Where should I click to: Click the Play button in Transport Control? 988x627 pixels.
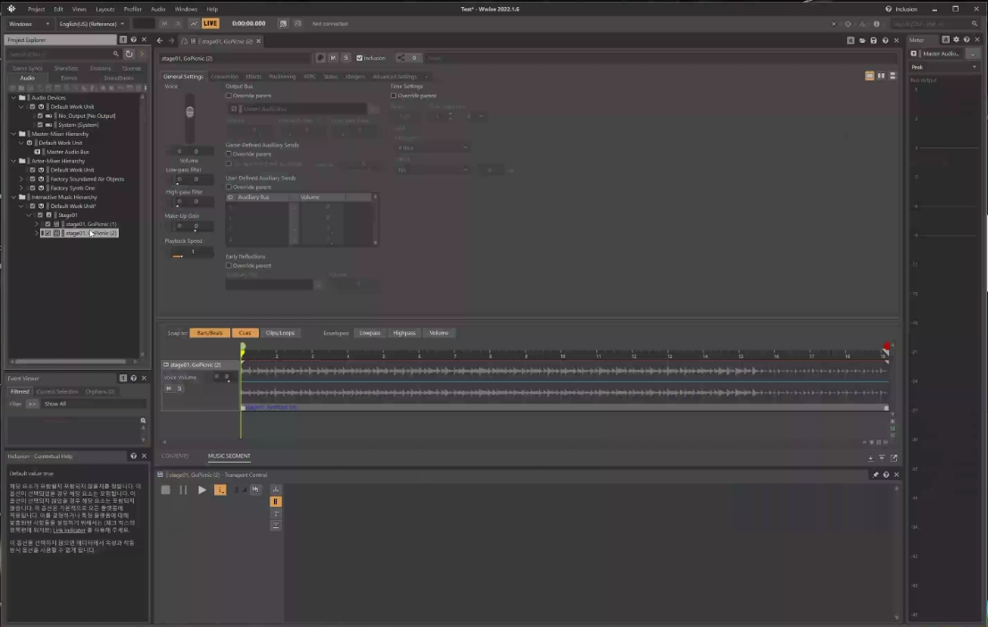point(202,489)
